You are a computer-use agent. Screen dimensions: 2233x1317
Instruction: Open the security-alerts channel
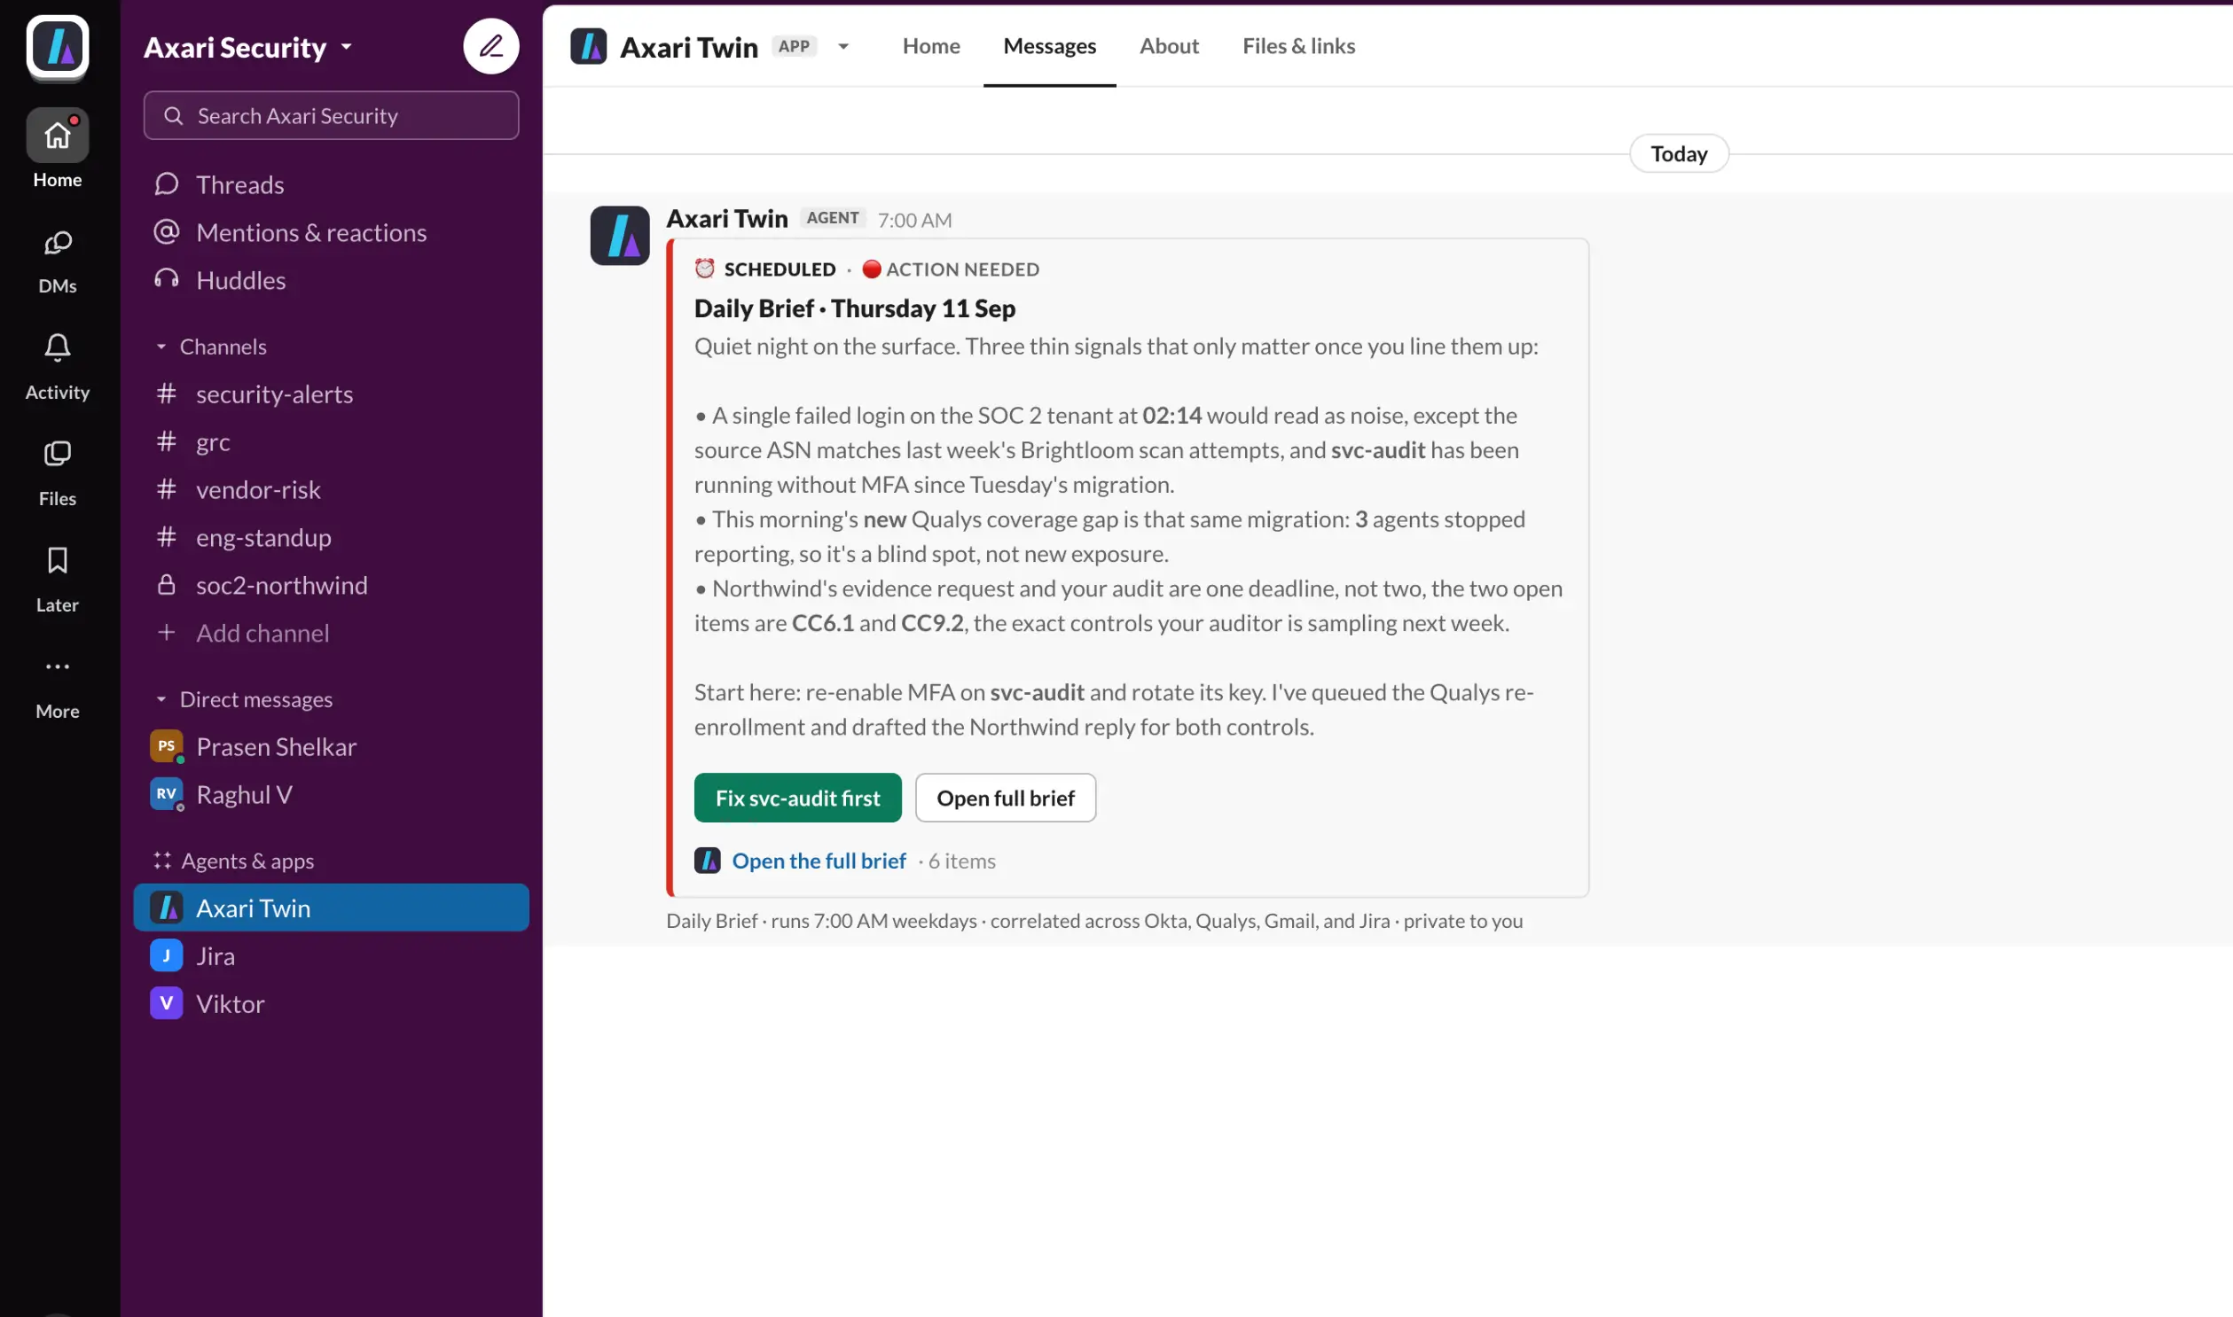(x=274, y=394)
